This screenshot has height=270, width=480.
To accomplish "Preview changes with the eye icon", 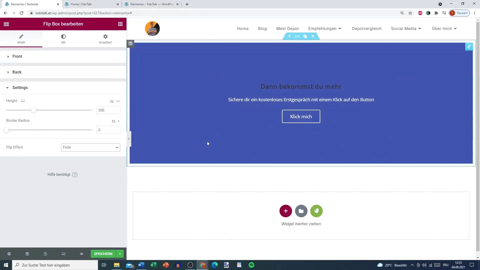I will tap(81, 254).
